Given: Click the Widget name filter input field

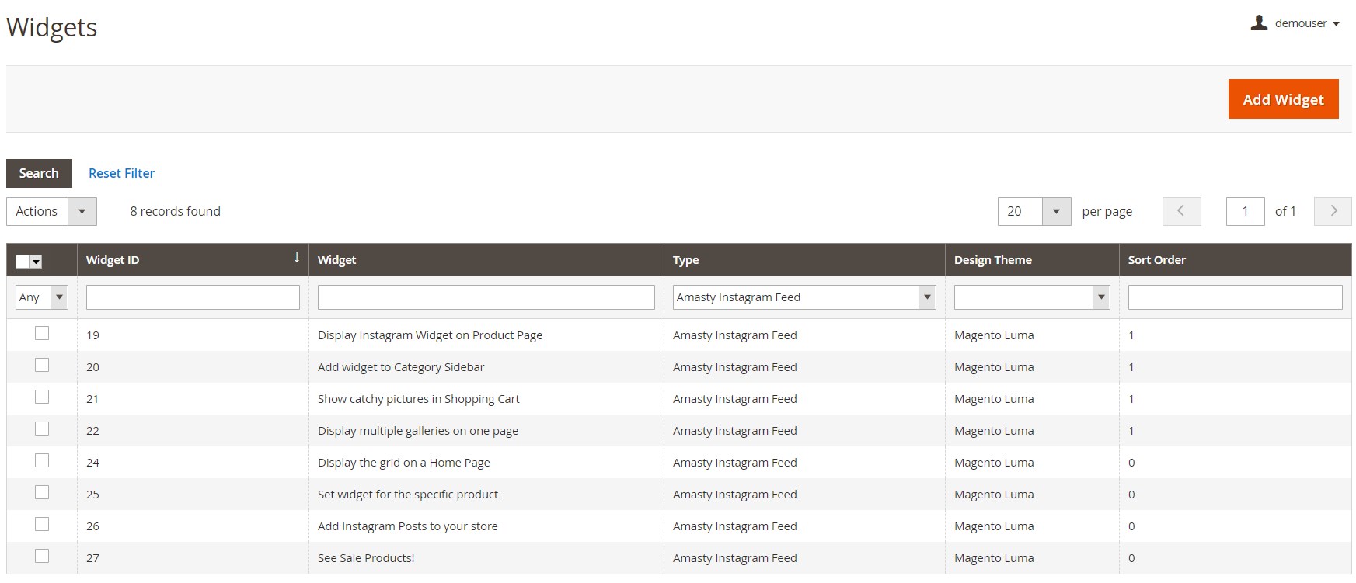Looking at the screenshot, I should point(486,297).
